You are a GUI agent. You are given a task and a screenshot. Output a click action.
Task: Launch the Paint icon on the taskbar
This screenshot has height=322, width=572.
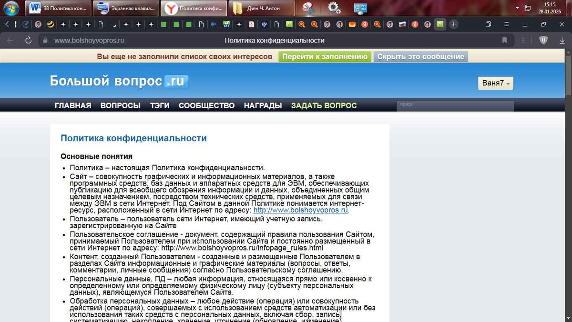point(309,8)
